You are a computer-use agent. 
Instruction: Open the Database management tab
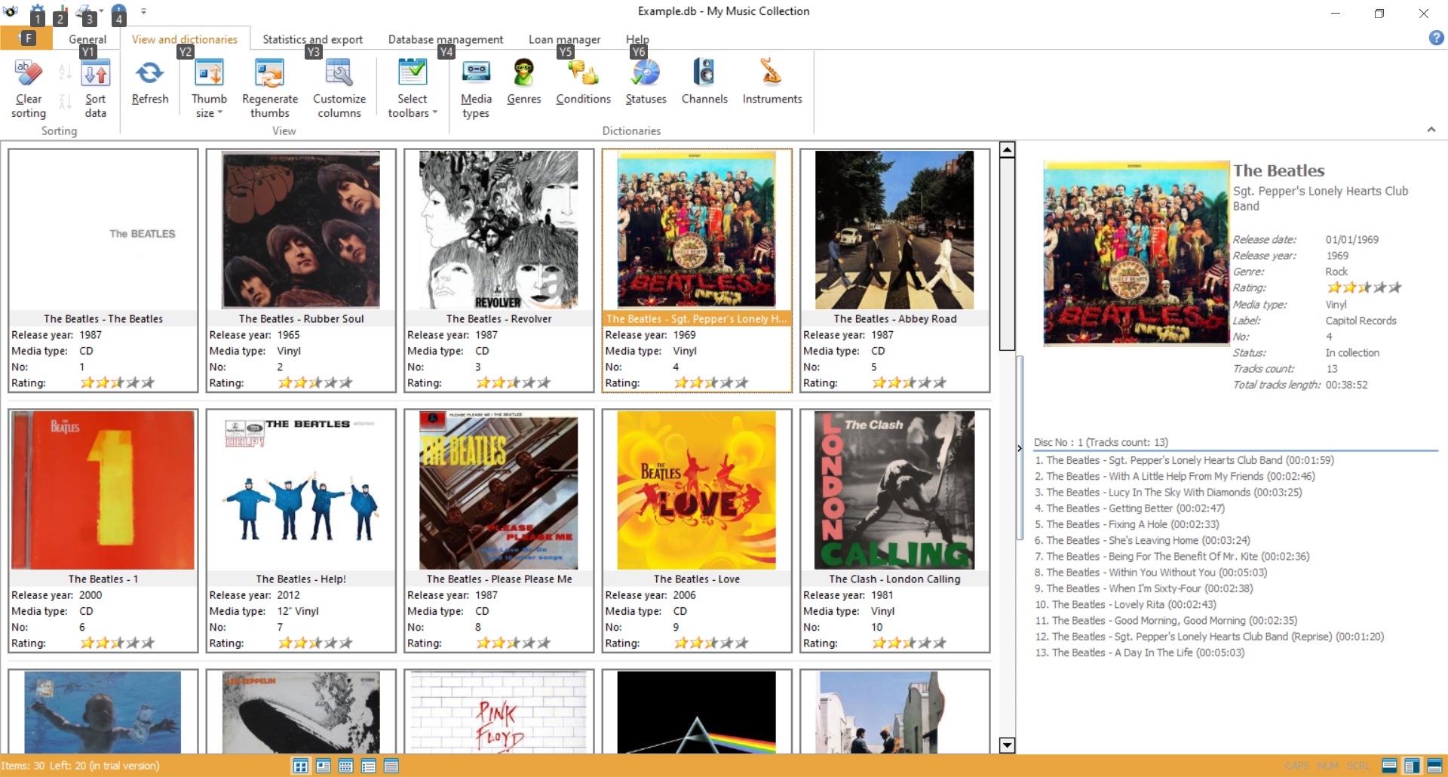click(445, 39)
